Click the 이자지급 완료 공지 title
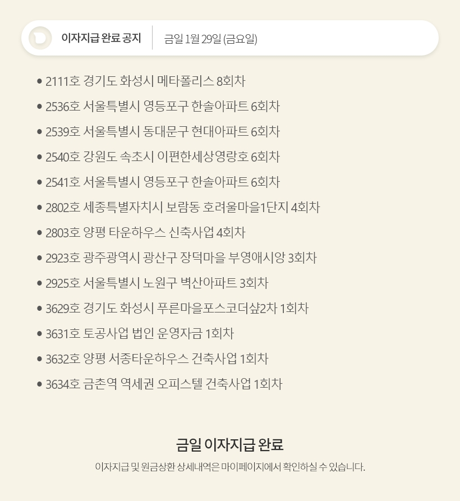460x501 pixels. (x=101, y=38)
